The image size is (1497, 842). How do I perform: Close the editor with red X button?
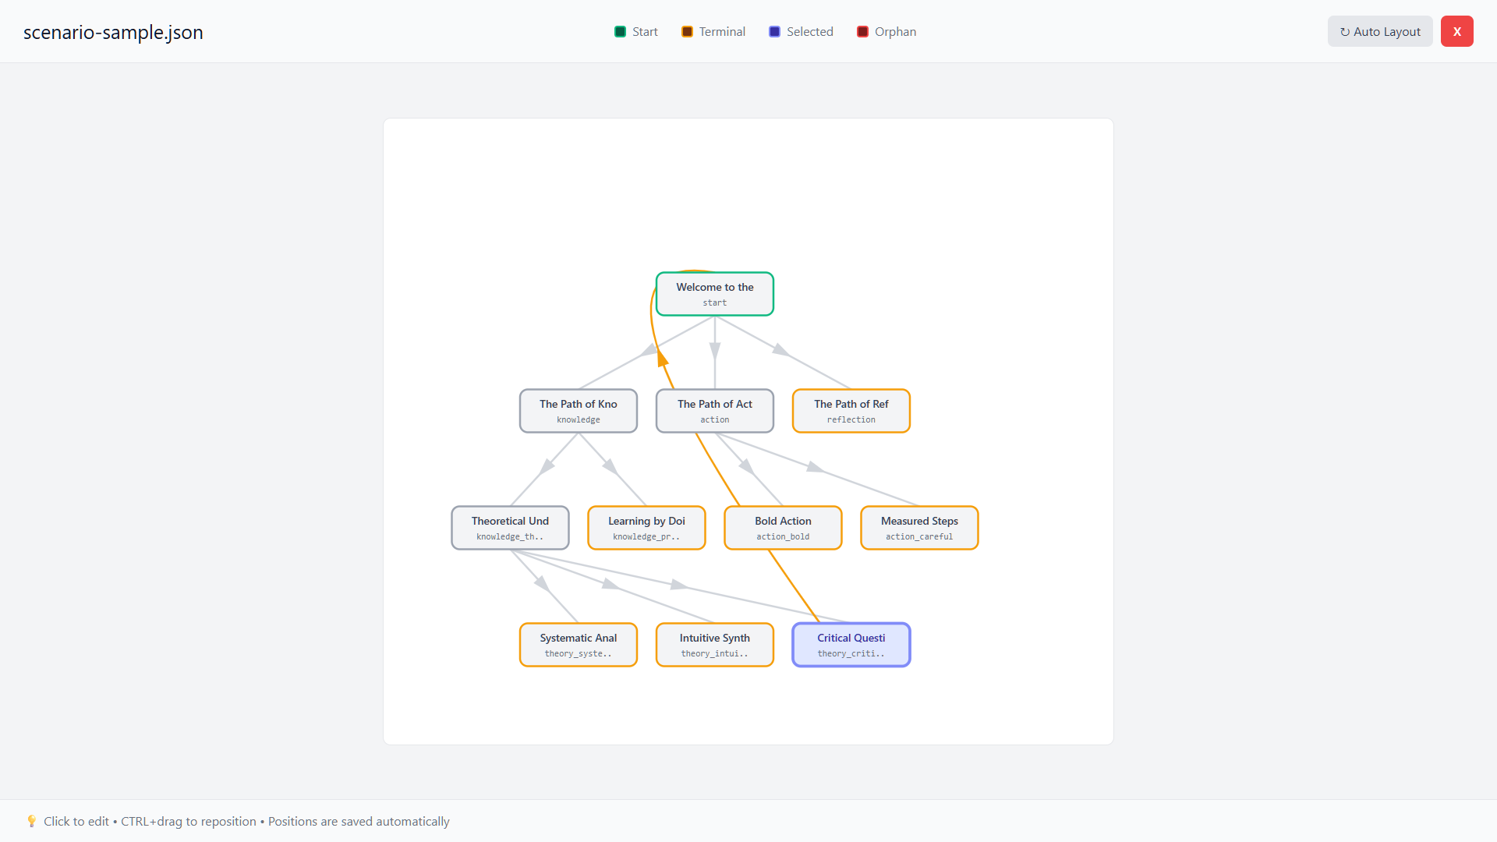point(1456,31)
